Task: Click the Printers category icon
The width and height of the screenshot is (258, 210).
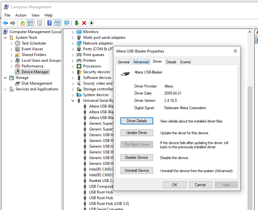Action: (x=79, y=60)
